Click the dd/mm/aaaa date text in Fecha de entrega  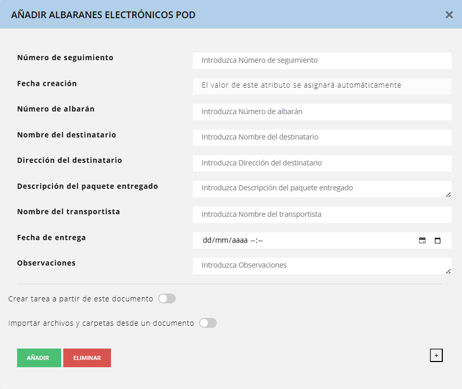(x=226, y=241)
